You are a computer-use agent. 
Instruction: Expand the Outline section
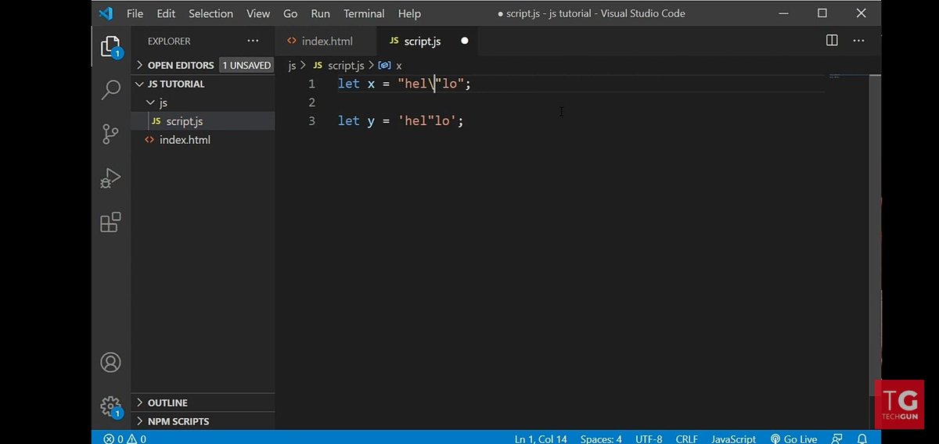coord(203,403)
